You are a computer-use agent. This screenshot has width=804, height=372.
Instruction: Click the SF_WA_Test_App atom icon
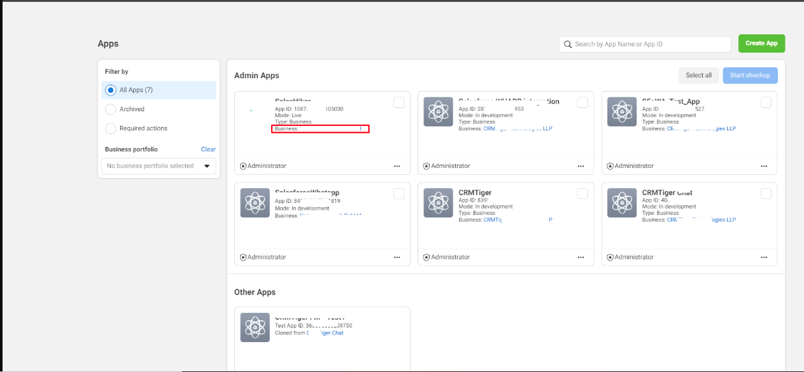(x=621, y=112)
